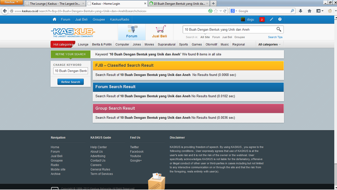Image resolution: width=337 pixels, height=190 pixels.
Task: Click the Firefox downloads arrow icon
Action: (301, 11)
